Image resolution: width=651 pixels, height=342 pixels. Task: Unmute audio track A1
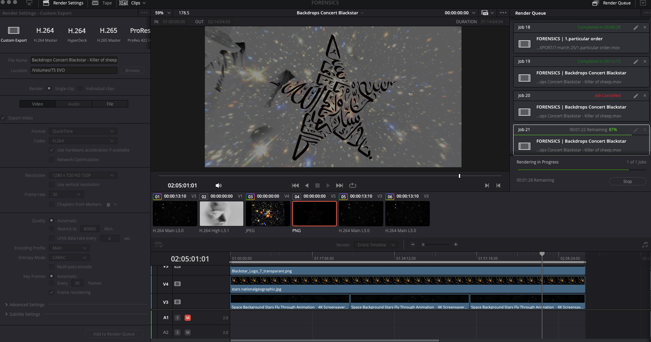pyautogui.click(x=188, y=318)
